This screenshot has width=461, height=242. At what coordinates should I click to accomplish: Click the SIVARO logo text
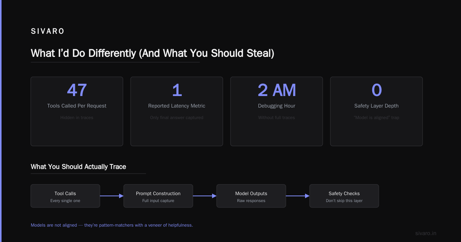click(x=48, y=31)
